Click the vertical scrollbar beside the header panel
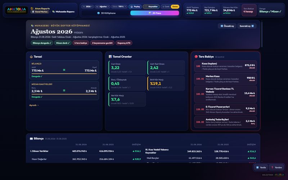The image size is (288, 180). pos(262,34)
